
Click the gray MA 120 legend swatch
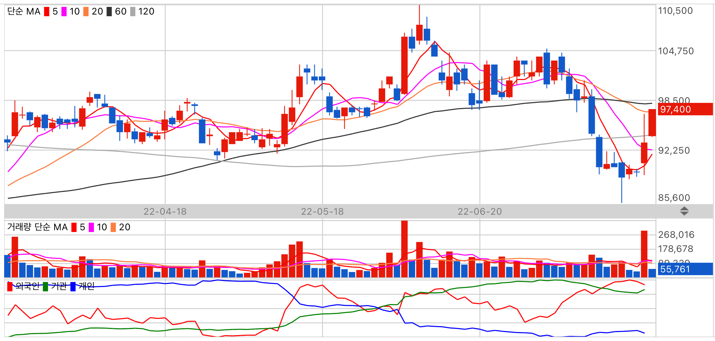[x=133, y=12]
